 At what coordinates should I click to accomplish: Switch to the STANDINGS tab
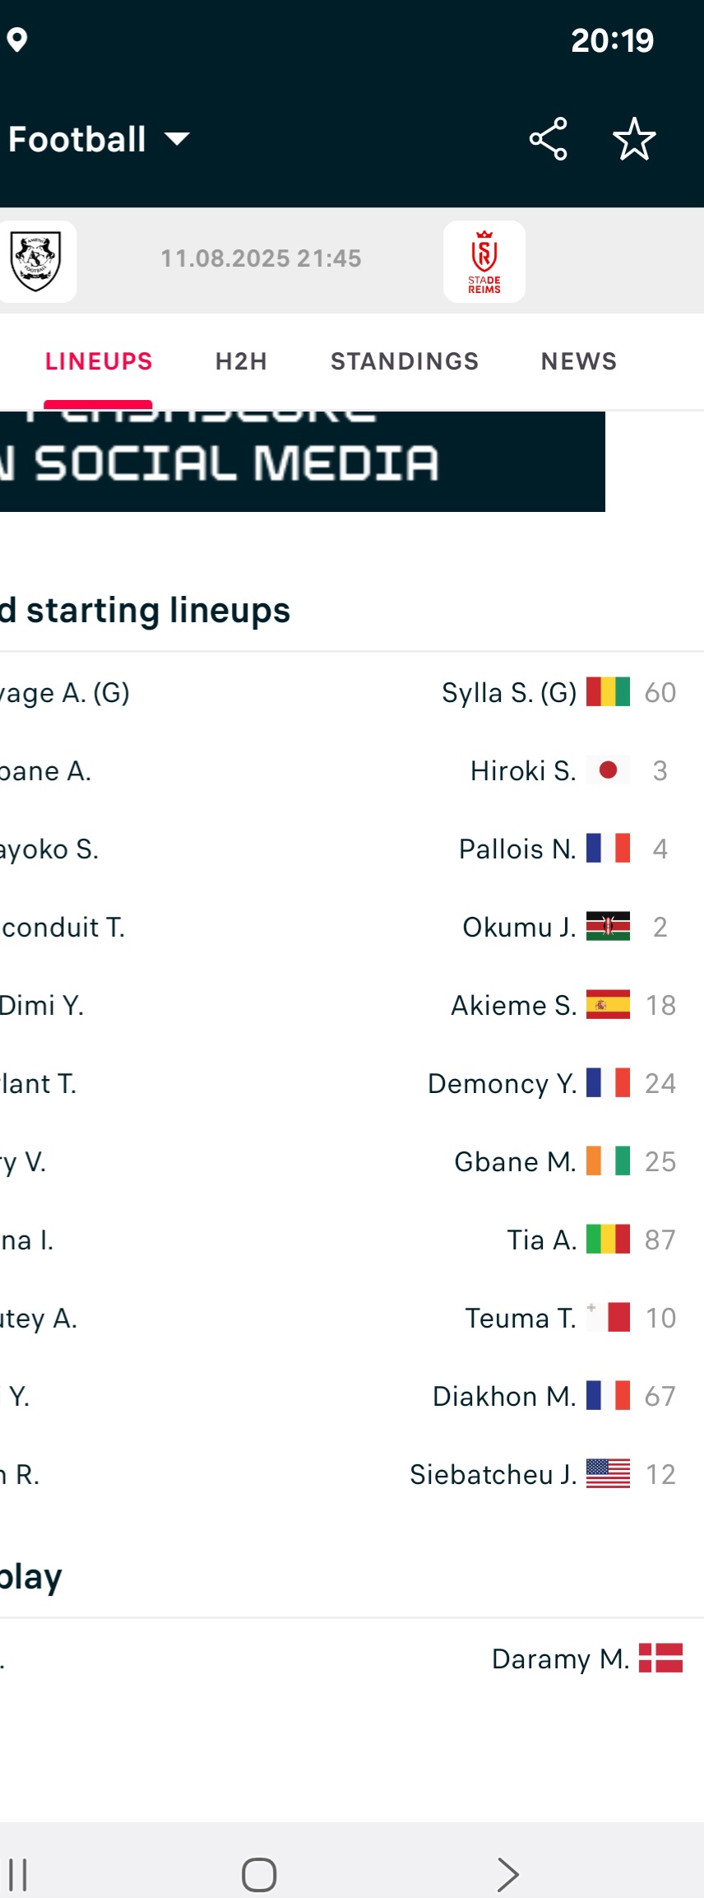pyautogui.click(x=405, y=361)
